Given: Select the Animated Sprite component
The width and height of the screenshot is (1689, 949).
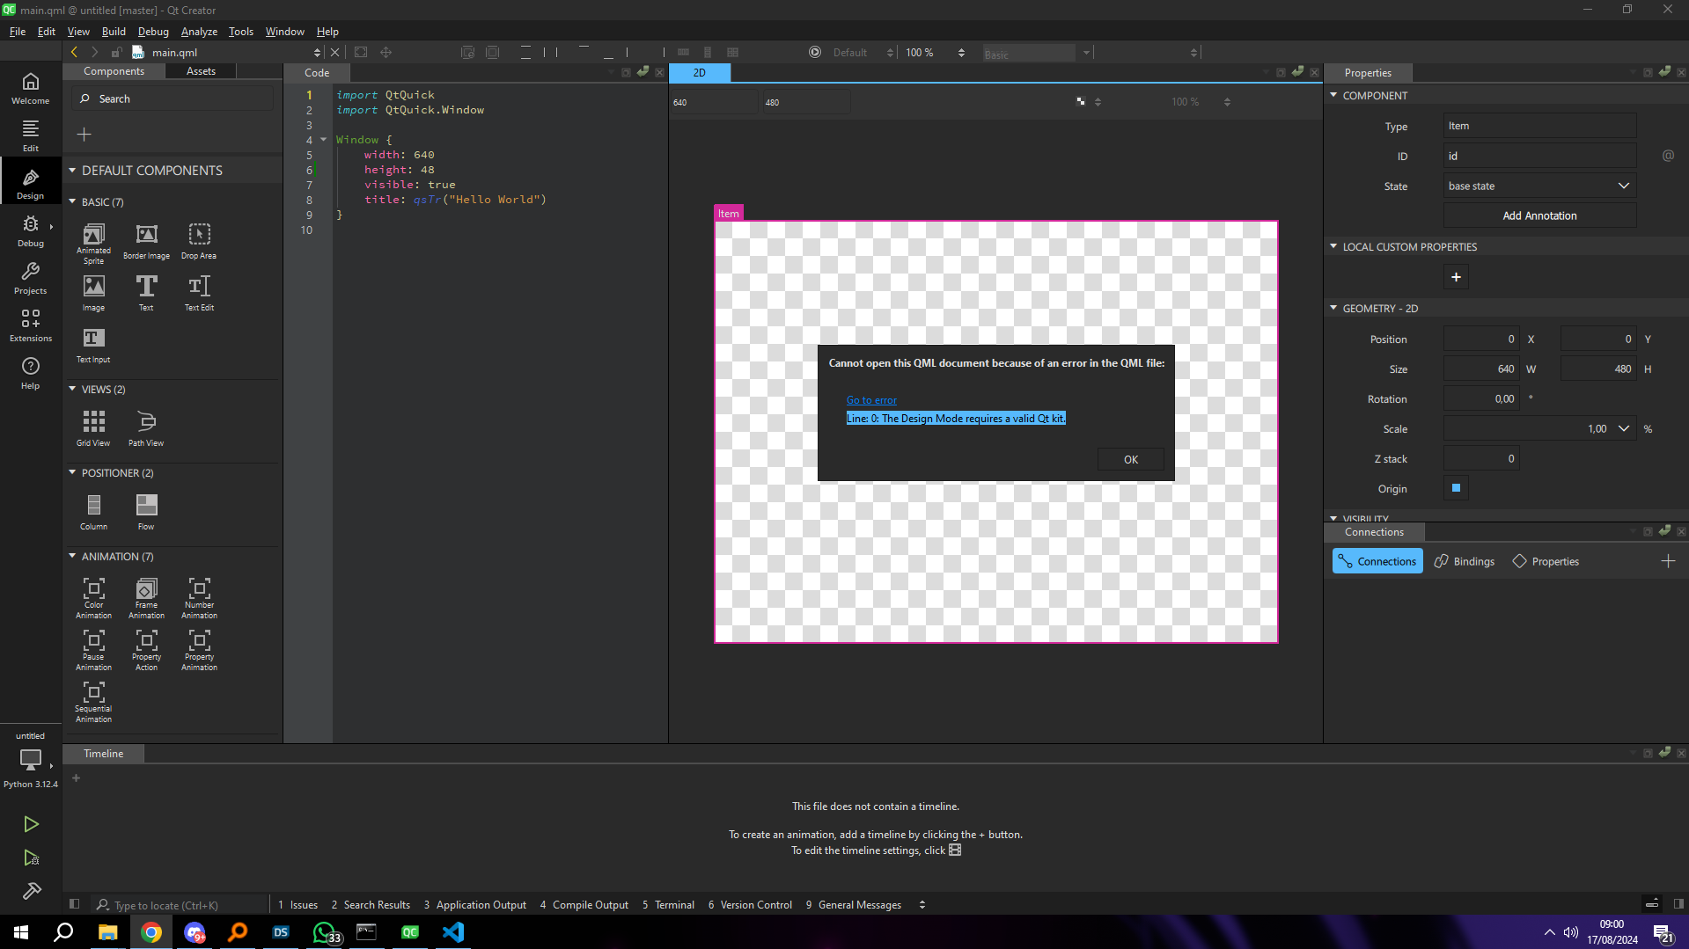Looking at the screenshot, I should tap(93, 243).
